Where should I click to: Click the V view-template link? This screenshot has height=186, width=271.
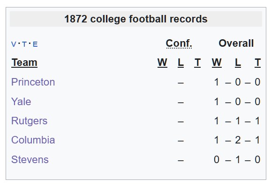click(x=14, y=44)
